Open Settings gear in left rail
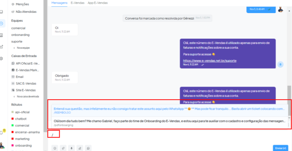 pyautogui.click(x=1, y=58)
